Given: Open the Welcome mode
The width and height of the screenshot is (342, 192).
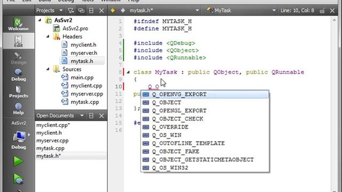Looking at the screenshot, I should (18, 25).
